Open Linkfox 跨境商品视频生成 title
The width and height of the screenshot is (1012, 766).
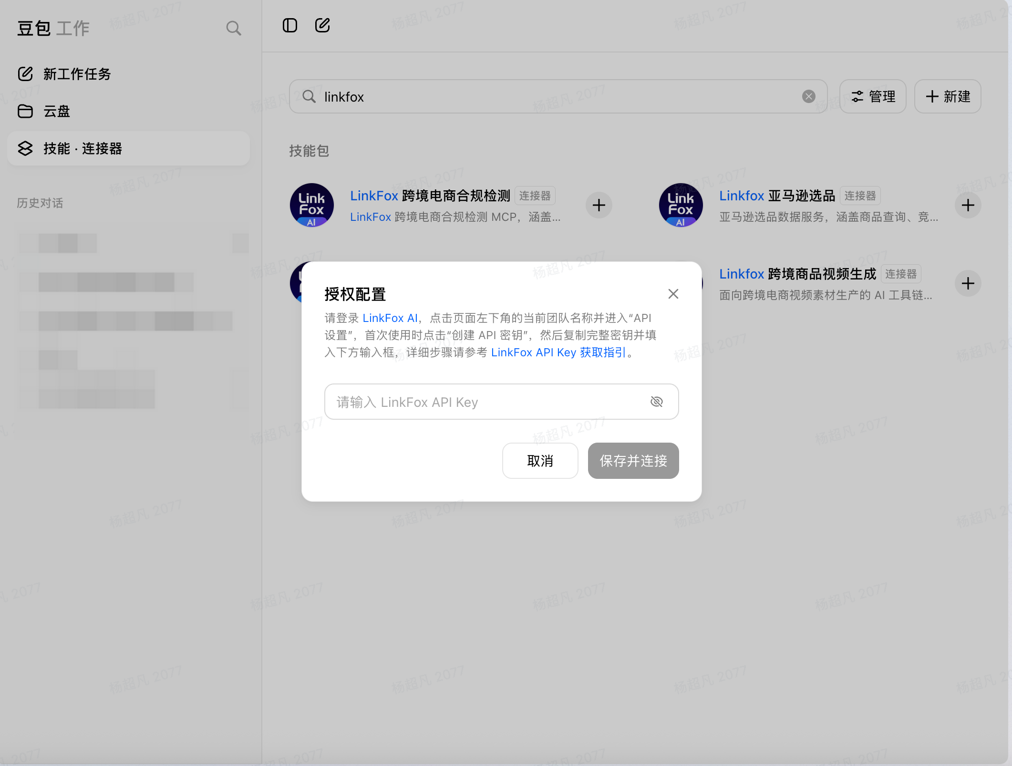point(798,274)
